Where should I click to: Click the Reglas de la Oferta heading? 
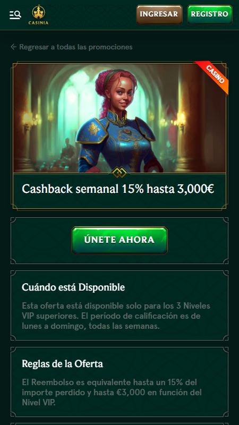coord(62,364)
